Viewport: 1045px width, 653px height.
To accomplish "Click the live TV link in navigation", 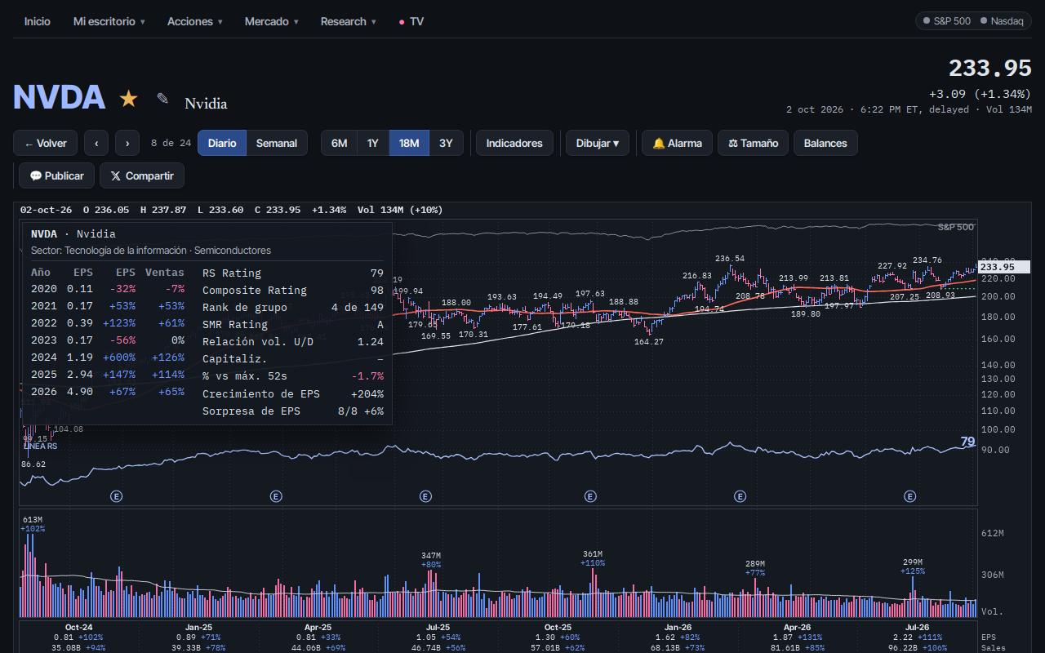I will 411,21.
